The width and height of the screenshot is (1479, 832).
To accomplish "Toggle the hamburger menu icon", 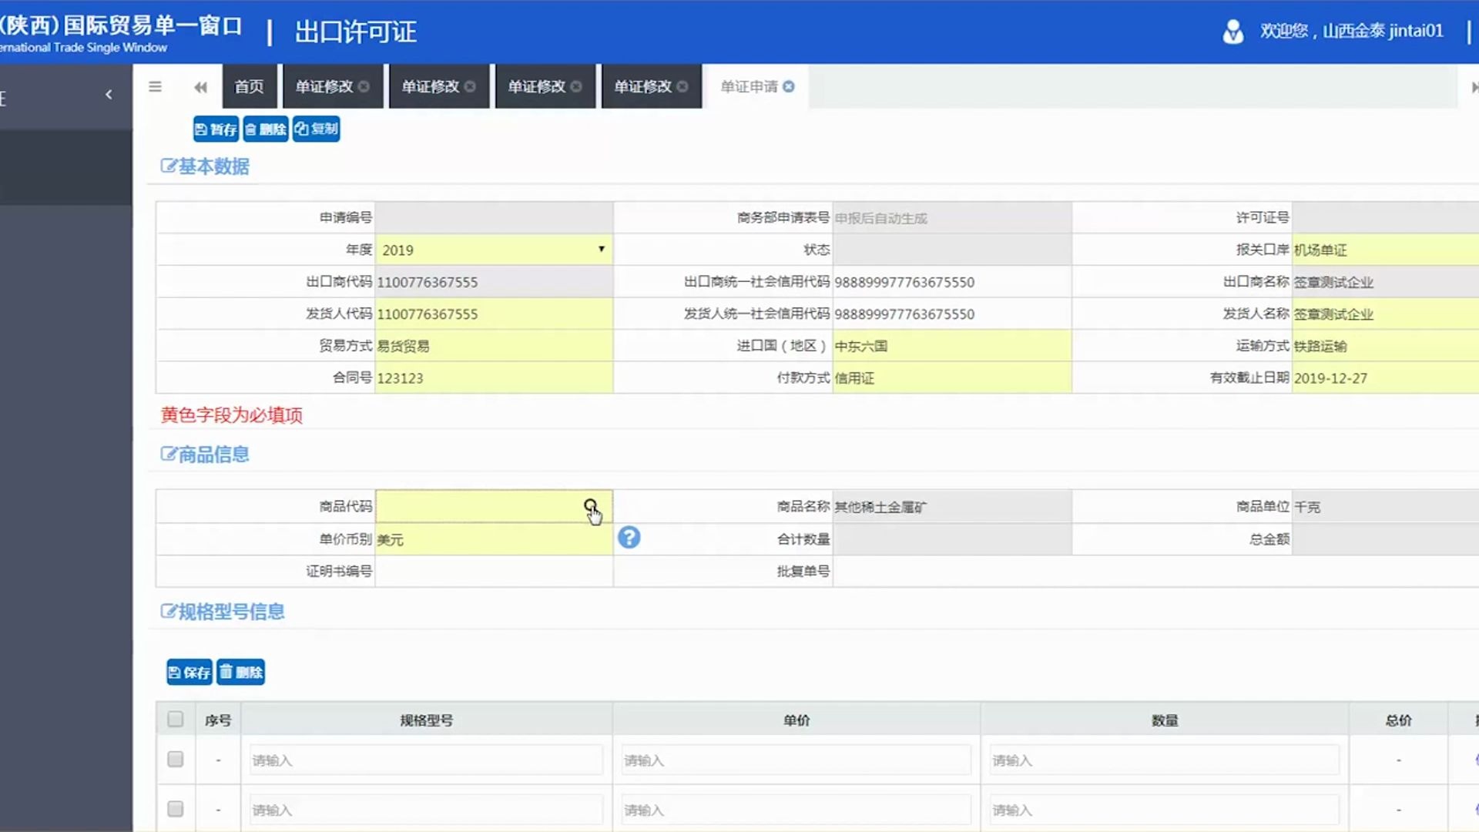I will pyautogui.click(x=155, y=86).
